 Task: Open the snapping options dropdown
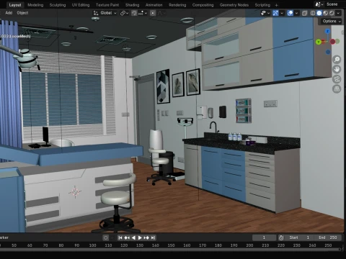pos(143,13)
